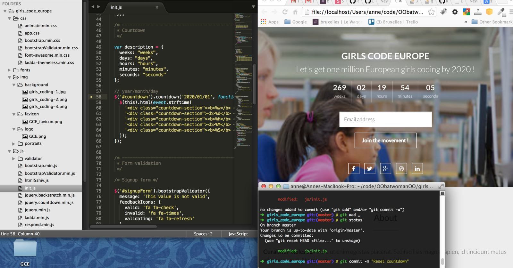Open respond.min.js in sidebar
The image size is (513, 268).
click(x=39, y=225)
